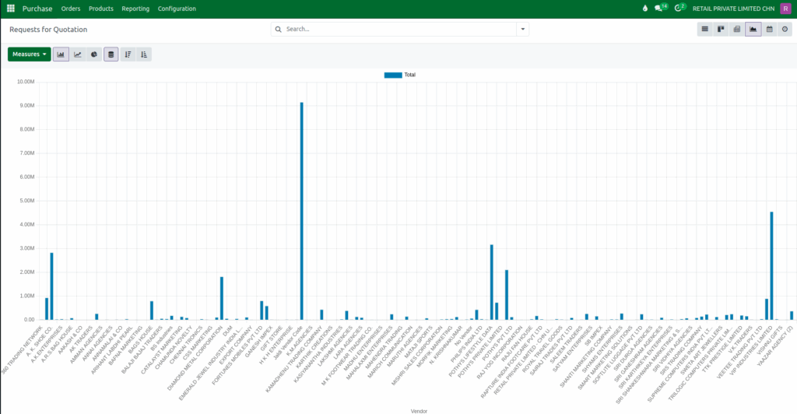Click the blue Total legend color box

(393, 75)
